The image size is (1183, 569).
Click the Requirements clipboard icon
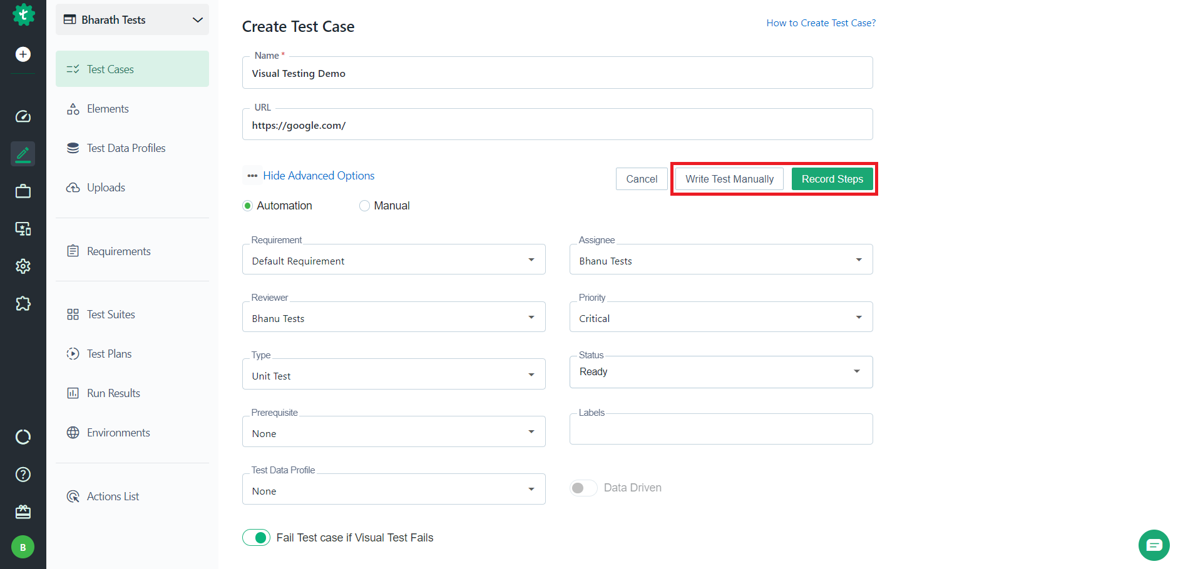coord(73,251)
